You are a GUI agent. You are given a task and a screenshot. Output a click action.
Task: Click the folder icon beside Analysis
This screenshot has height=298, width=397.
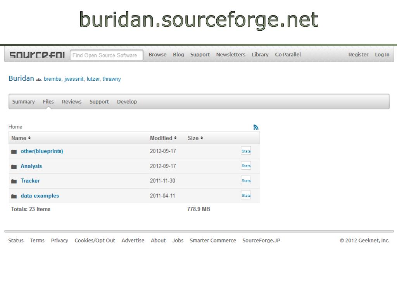14,166
